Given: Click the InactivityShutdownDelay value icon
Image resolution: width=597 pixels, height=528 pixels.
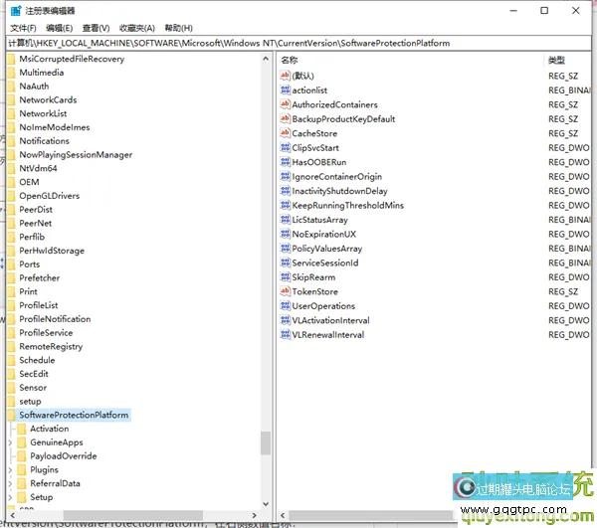Looking at the screenshot, I should pos(286,191).
